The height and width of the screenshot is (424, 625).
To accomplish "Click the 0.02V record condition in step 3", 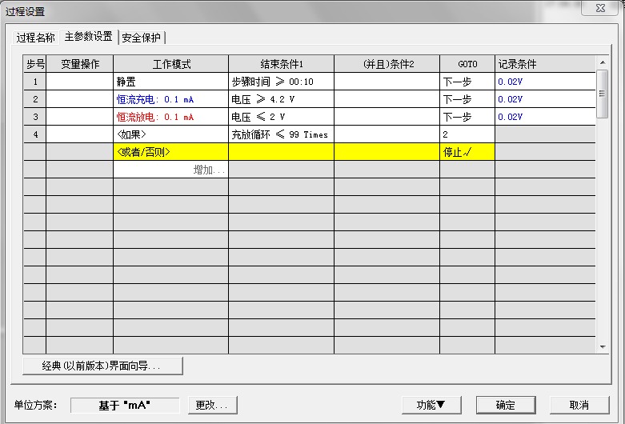I will (545, 116).
